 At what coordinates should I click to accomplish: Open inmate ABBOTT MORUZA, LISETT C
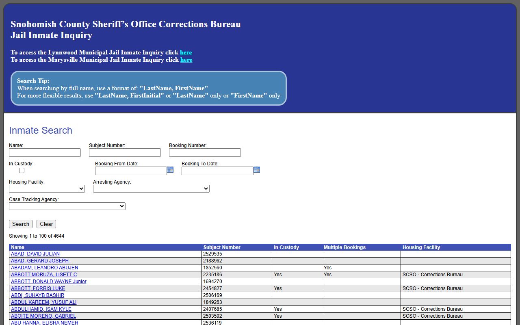pos(44,275)
